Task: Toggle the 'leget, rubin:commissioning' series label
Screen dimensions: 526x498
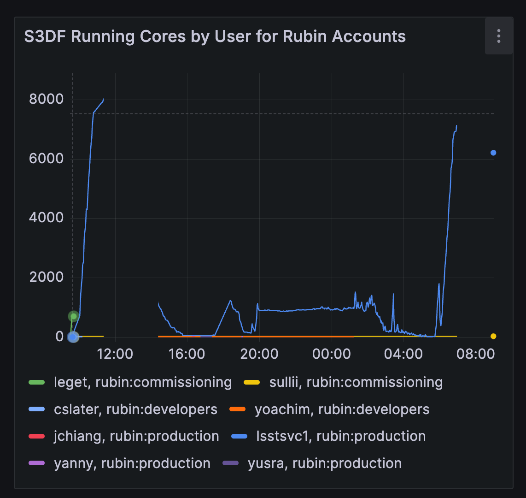Action: tap(143, 382)
